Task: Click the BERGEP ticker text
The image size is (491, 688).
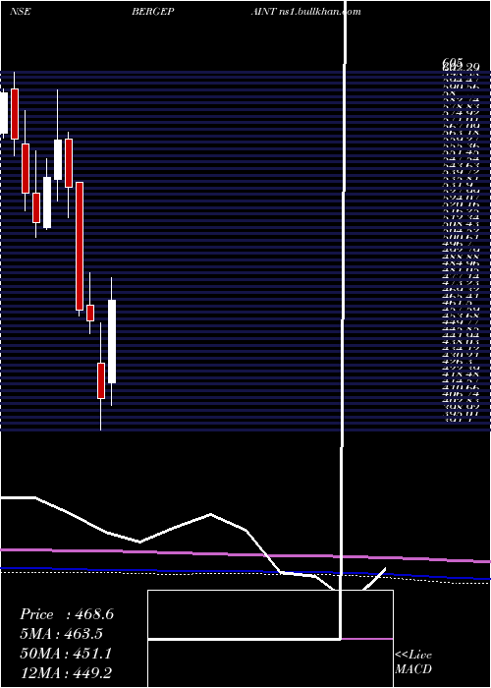Action: 153,12
